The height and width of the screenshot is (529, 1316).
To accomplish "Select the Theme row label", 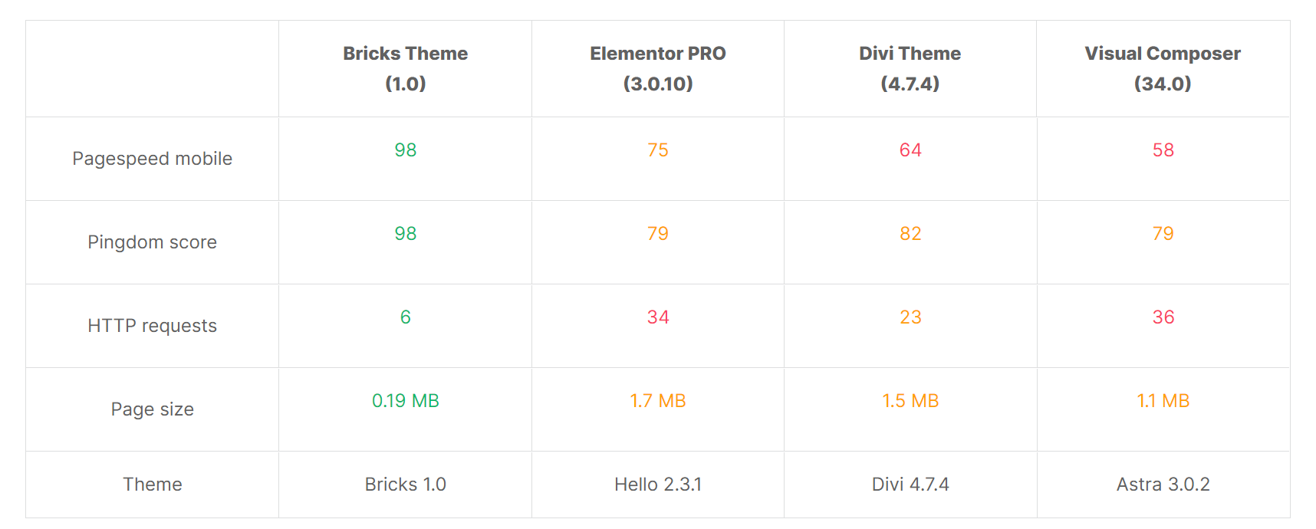I will [152, 485].
